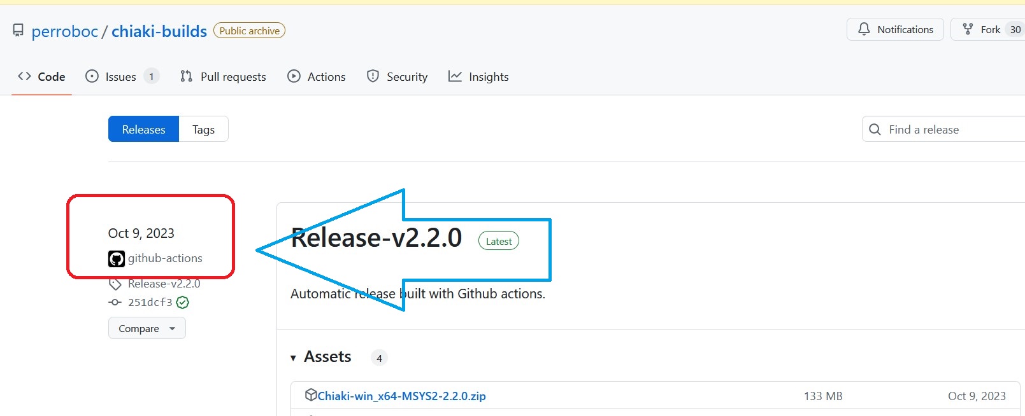
Task: Open the Insights tab
Action: coord(478,76)
